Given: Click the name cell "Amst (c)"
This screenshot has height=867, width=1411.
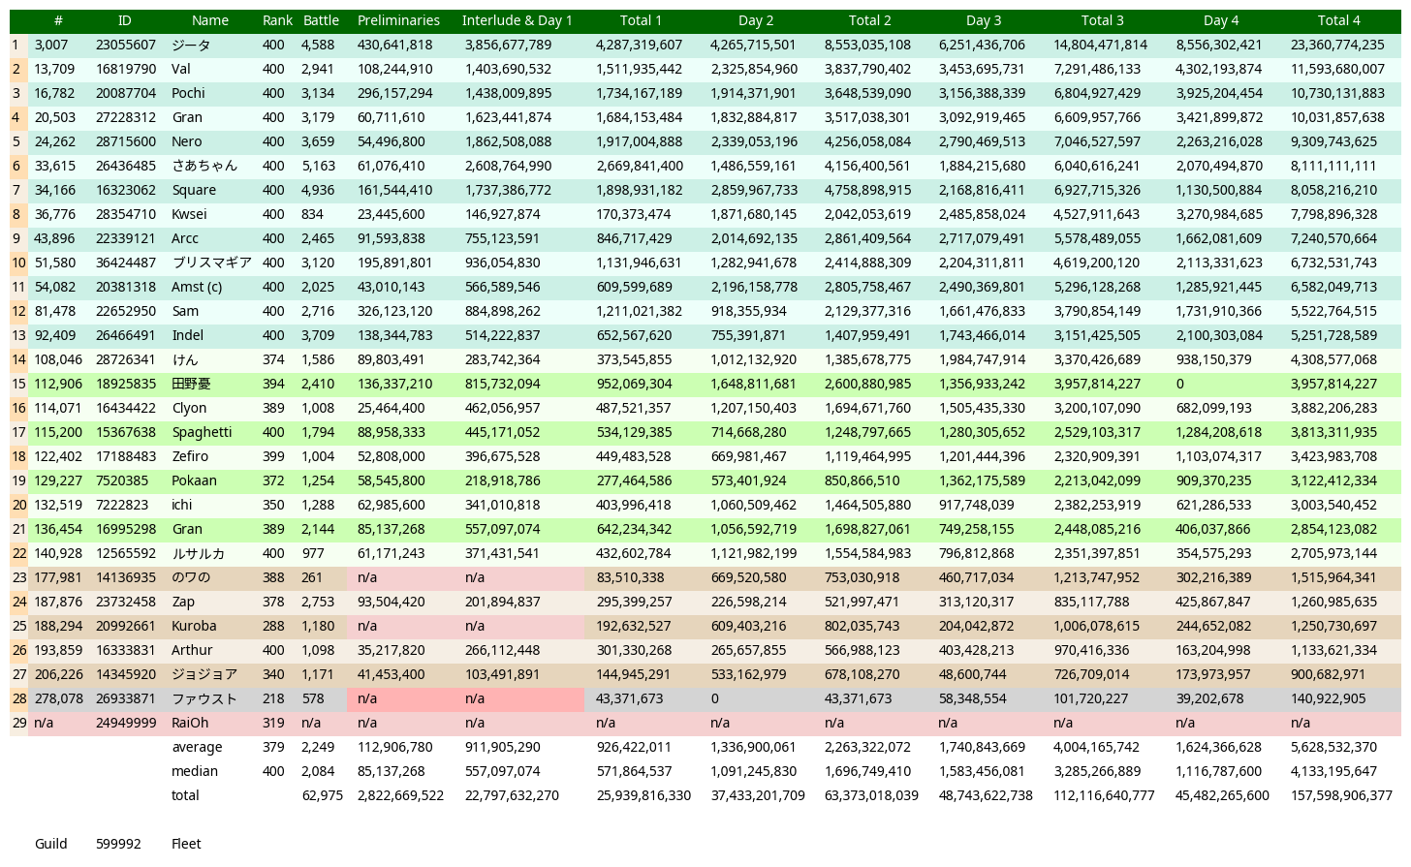Looking at the screenshot, I should point(197,287).
